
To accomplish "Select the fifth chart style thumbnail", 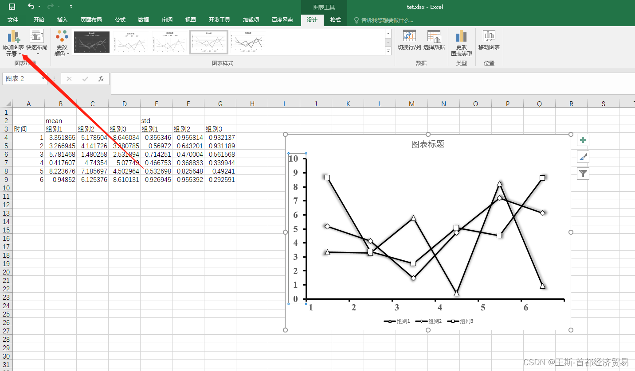I will pyautogui.click(x=248, y=42).
